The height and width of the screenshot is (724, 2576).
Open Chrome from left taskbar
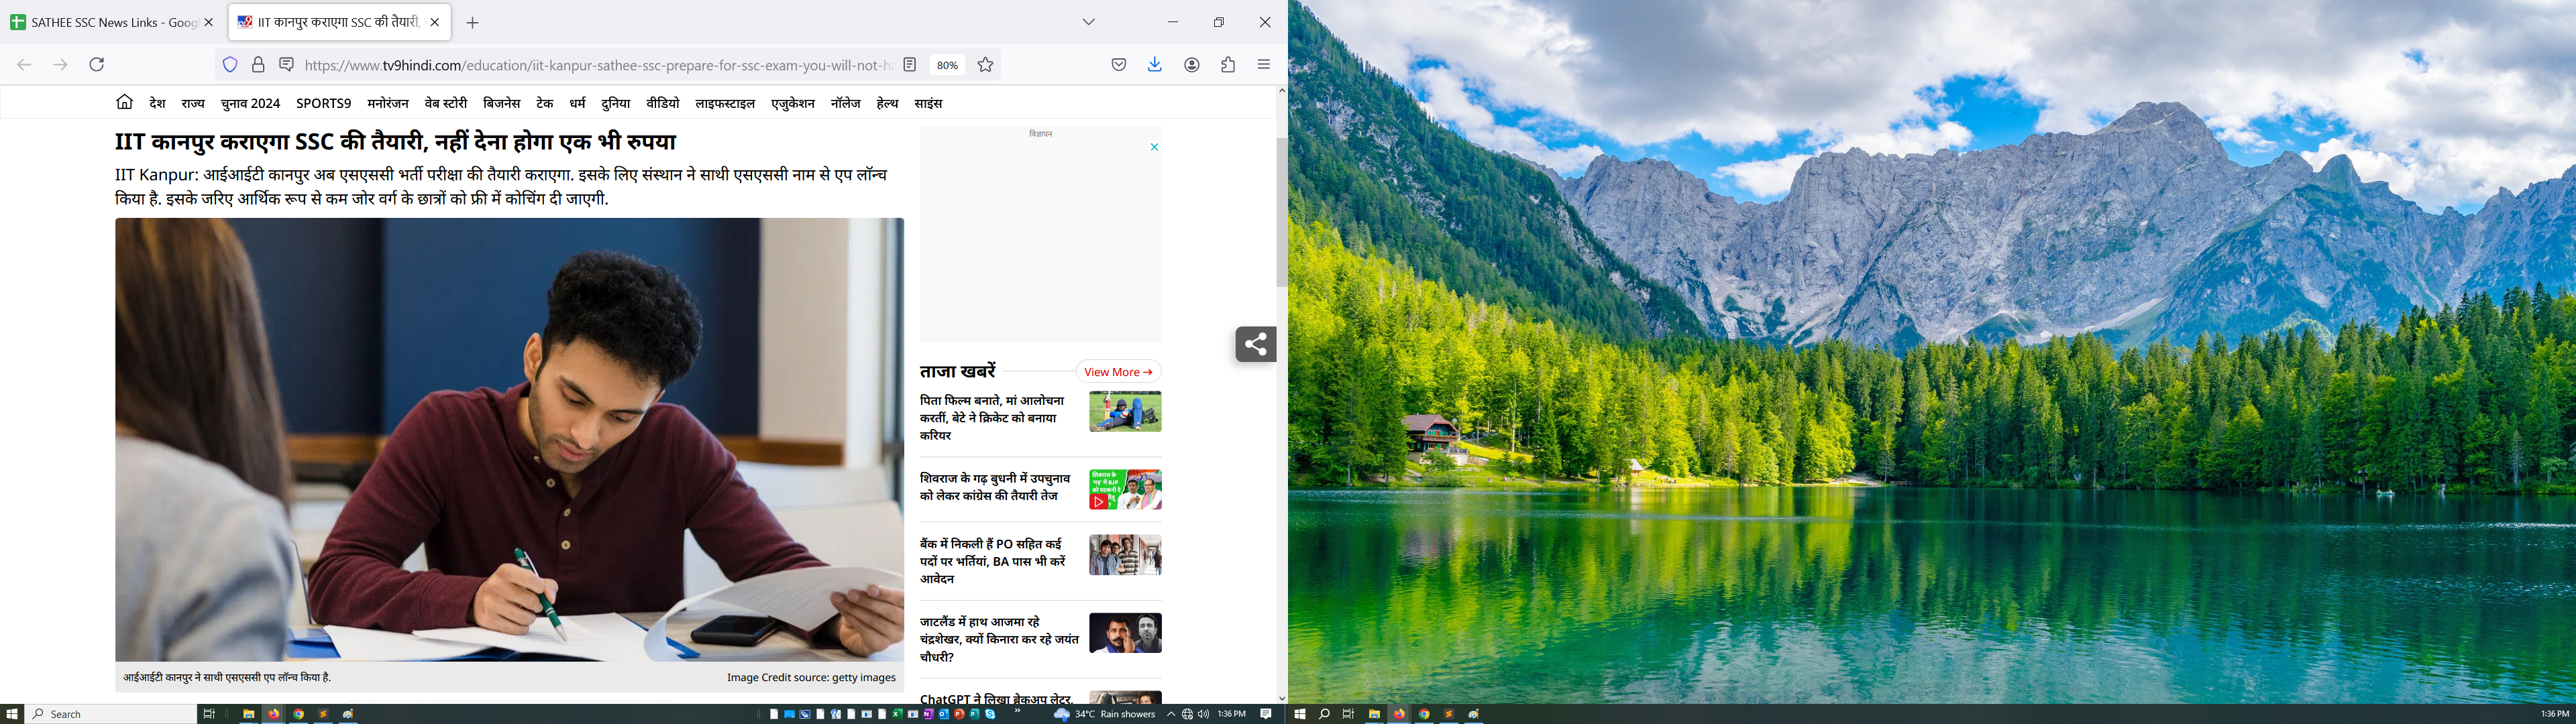tap(298, 714)
